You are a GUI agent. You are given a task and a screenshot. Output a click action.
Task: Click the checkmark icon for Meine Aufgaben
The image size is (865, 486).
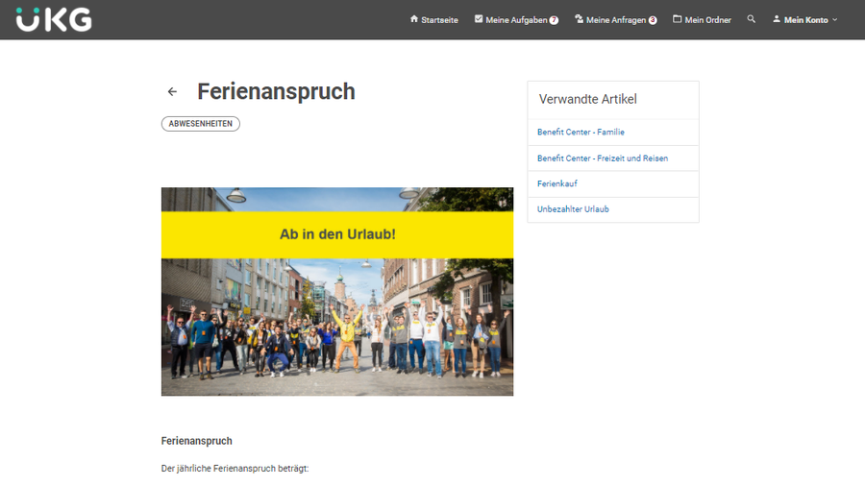coord(479,19)
